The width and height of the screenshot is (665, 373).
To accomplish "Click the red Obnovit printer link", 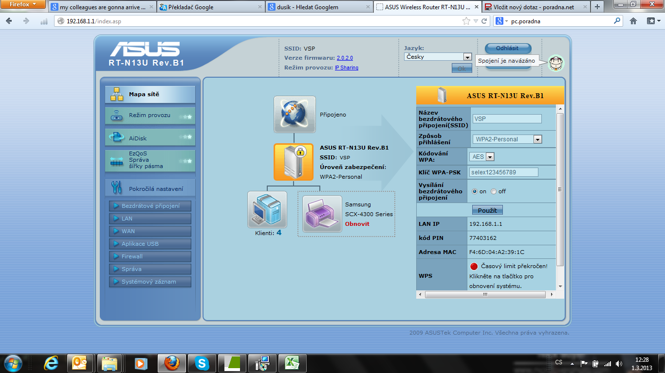I will pyautogui.click(x=357, y=224).
